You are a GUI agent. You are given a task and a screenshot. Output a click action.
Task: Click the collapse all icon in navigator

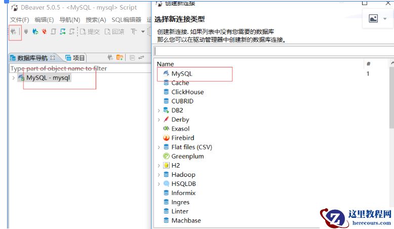(132, 58)
